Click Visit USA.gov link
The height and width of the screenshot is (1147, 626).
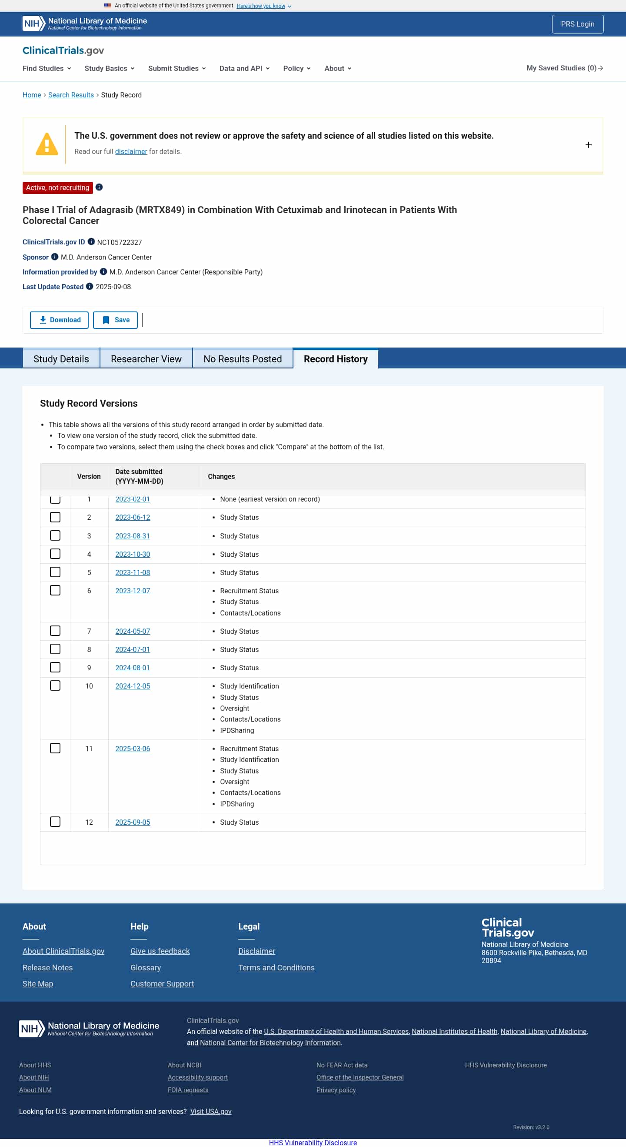(211, 1111)
